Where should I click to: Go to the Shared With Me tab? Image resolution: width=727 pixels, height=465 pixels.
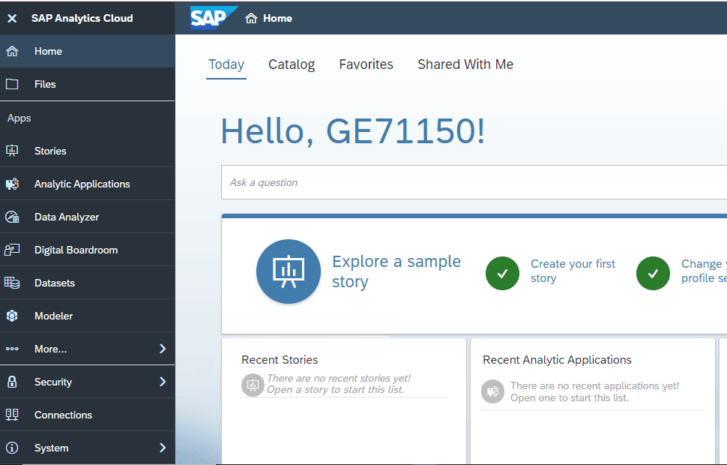click(x=465, y=64)
